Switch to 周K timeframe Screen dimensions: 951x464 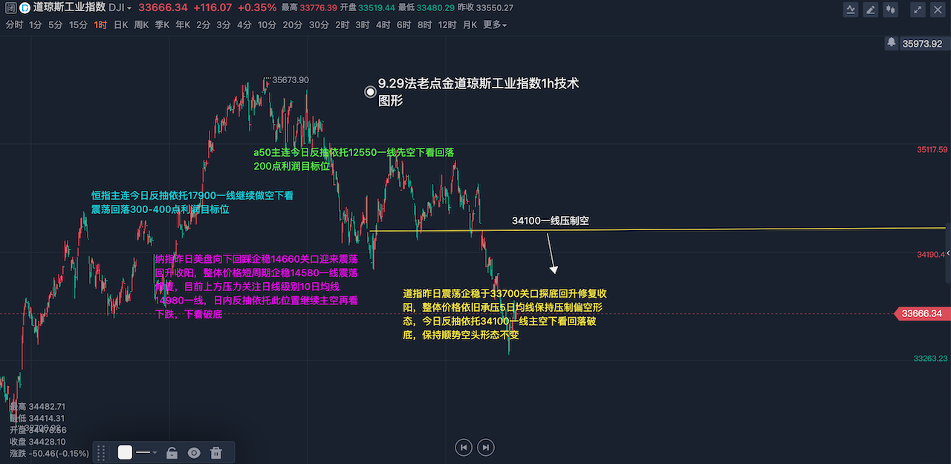point(141,24)
